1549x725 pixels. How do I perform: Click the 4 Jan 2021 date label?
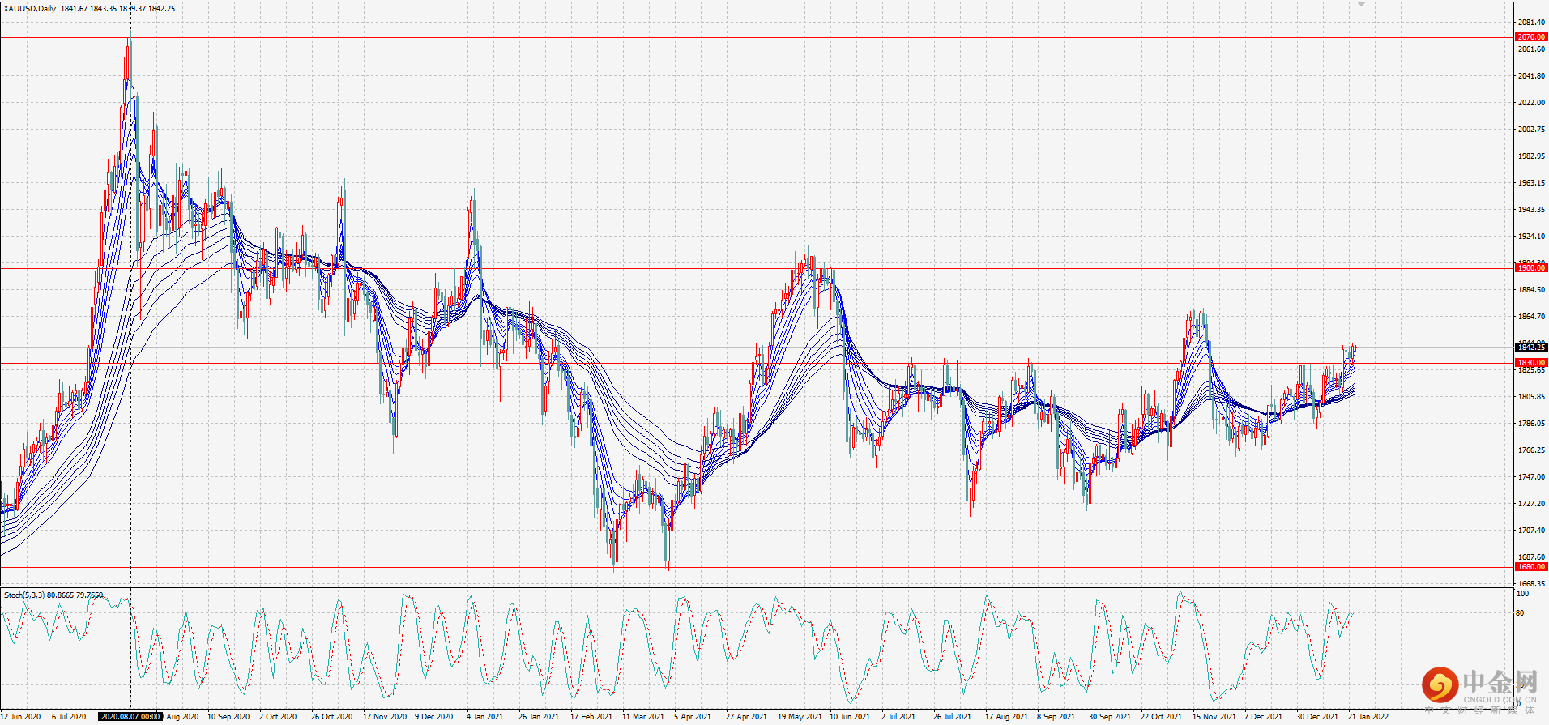[484, 717]
